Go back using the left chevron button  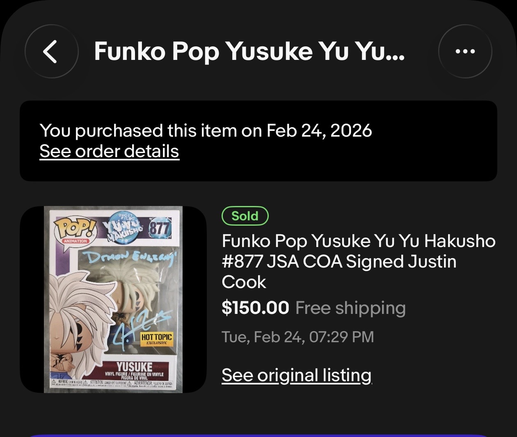click(x=51, y=52)
